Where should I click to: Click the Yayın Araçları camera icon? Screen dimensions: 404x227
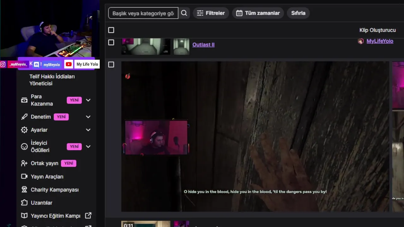click(24, 177)
